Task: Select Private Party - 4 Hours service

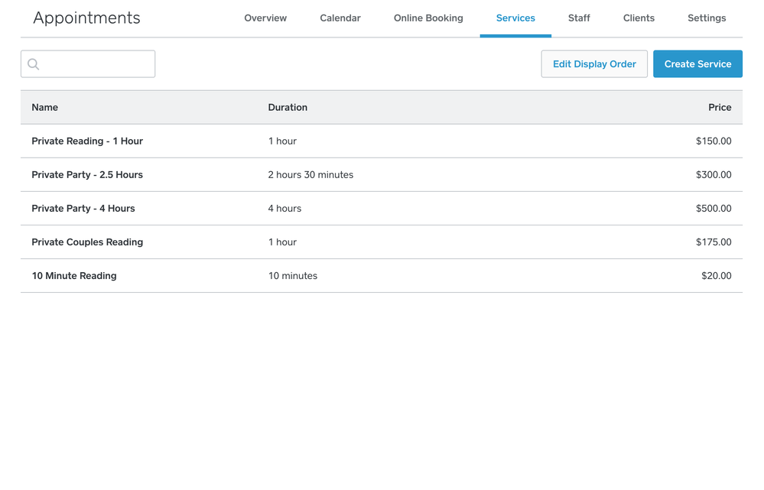Action: click(x=83, y=209)
